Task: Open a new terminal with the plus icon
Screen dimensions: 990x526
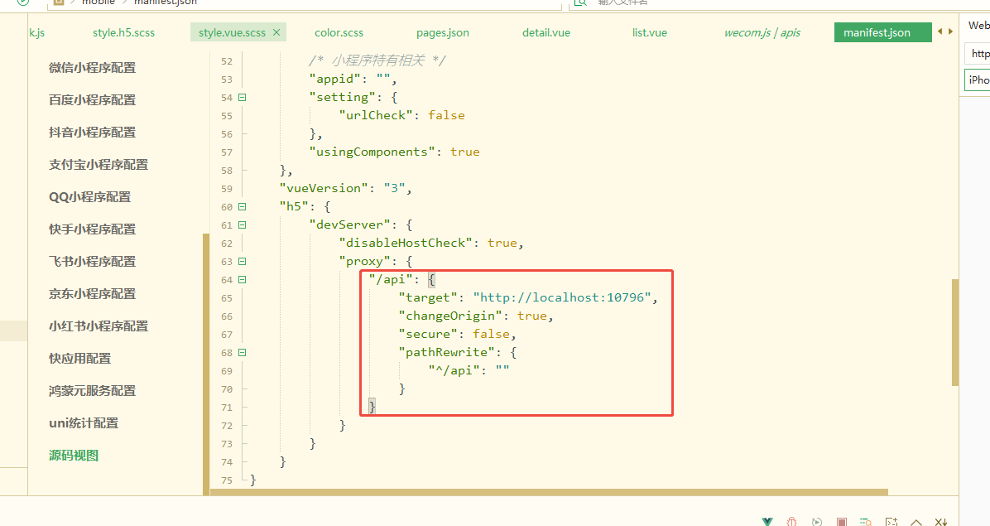Action: (891, 522)
